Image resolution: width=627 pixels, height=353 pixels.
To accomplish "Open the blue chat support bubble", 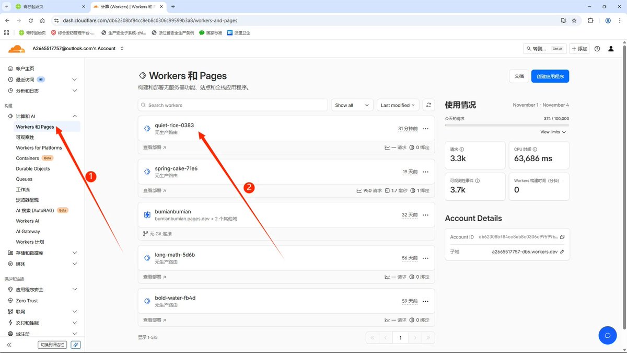I will coord(608,336).
